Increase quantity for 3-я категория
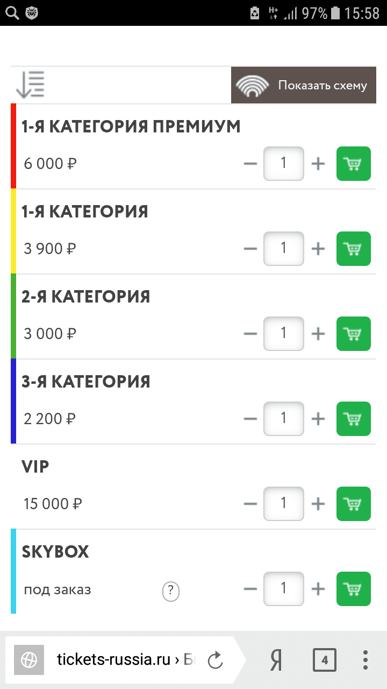This screenshot has height=689, width=387. click(318, 419)
